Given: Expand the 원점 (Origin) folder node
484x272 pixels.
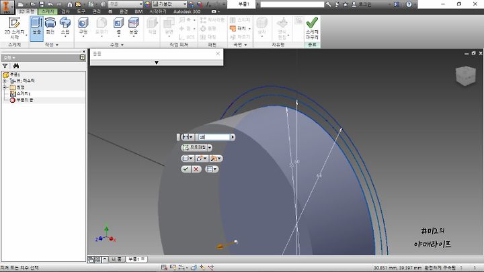Looking at the screenshot, I should point(5,87).
